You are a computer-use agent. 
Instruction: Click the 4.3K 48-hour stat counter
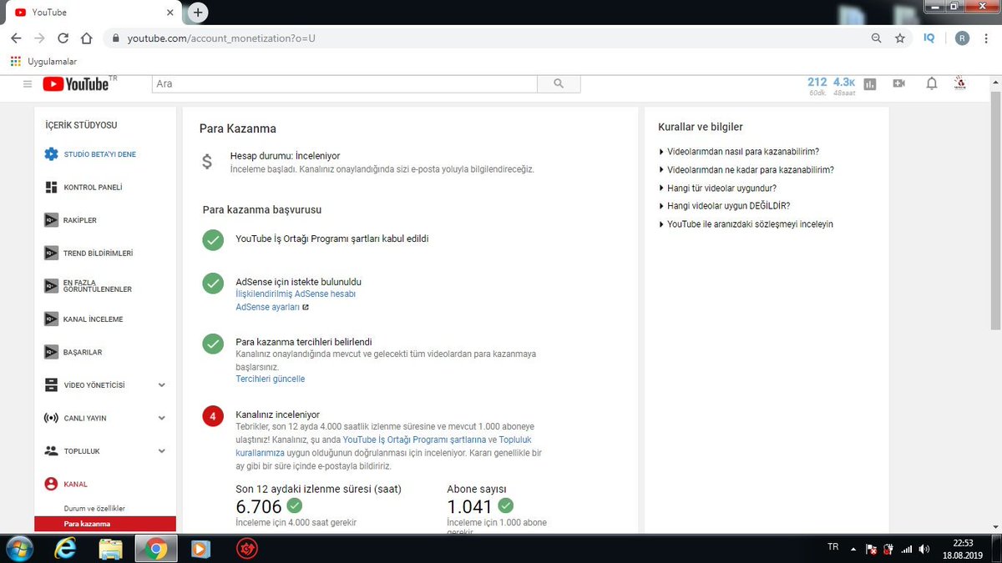[844, 86]
